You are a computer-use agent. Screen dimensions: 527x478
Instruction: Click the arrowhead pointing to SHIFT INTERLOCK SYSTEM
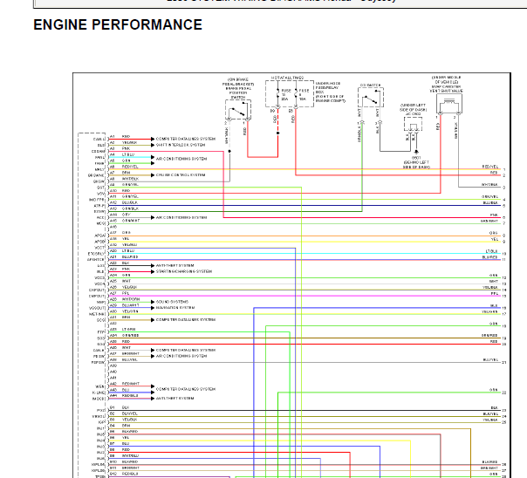point(153,145)
